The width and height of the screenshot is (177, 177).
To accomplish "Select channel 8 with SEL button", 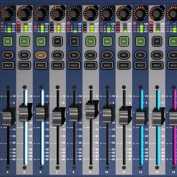I will point(74,55).
